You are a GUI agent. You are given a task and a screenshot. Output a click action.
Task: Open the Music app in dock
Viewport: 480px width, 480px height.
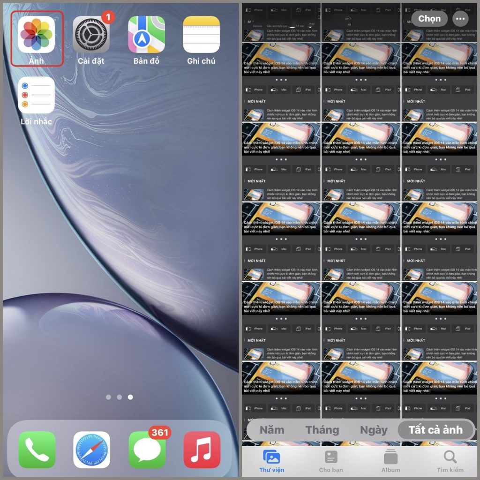pos(202,450)
